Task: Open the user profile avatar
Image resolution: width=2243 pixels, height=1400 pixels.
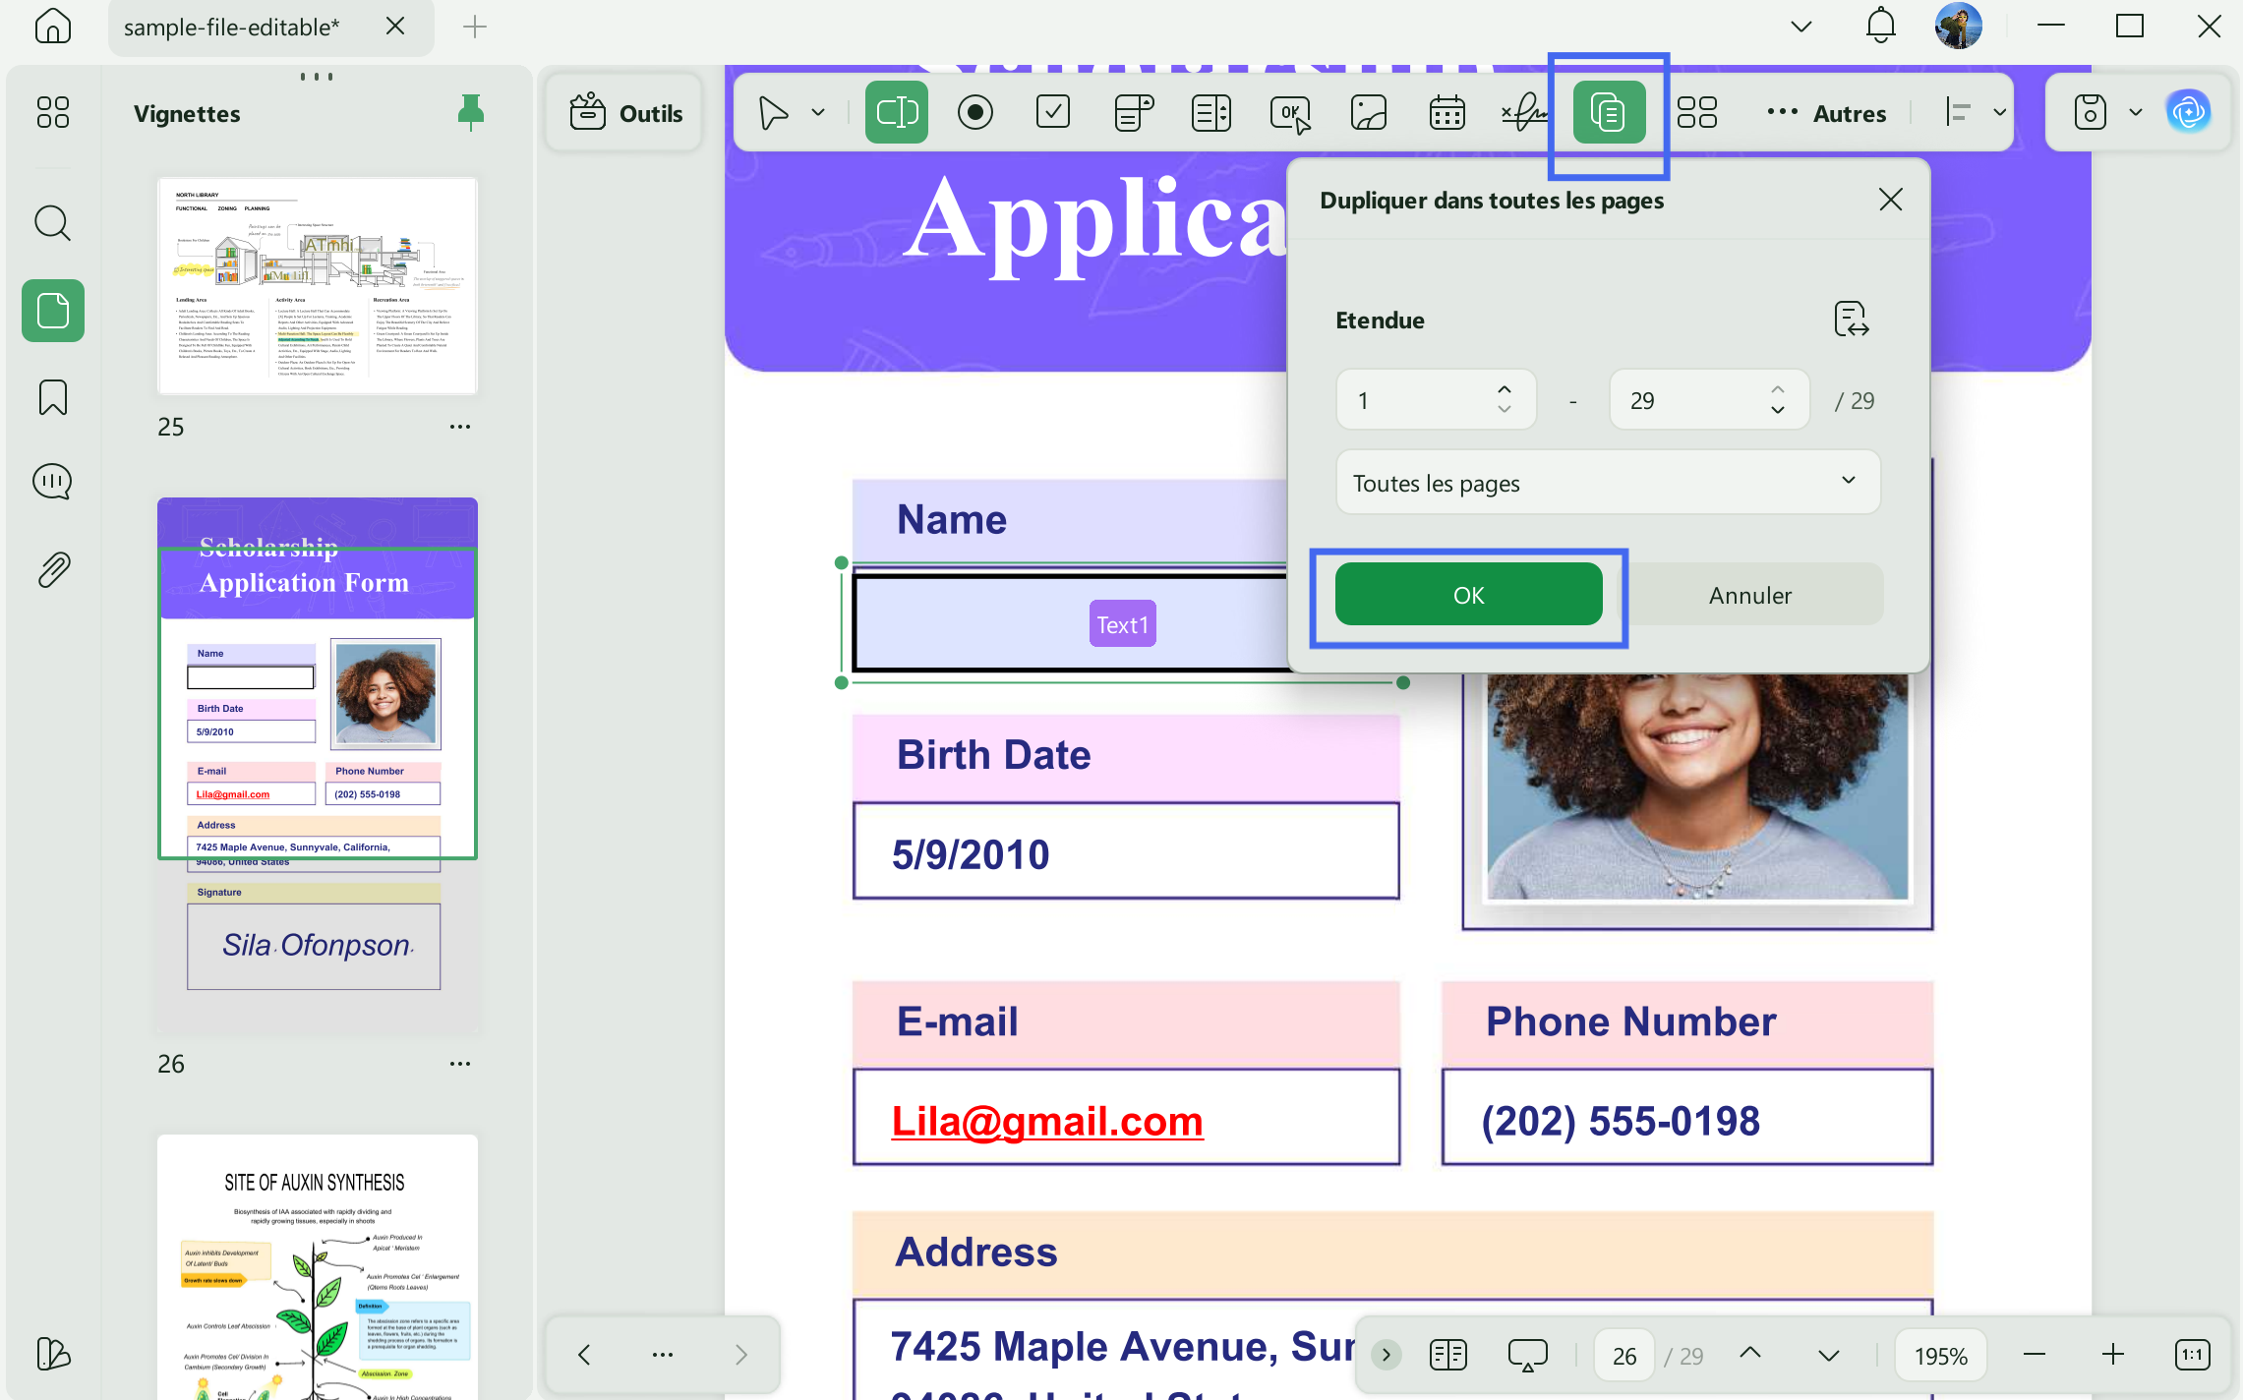Action: click(x=1959, y=27)
